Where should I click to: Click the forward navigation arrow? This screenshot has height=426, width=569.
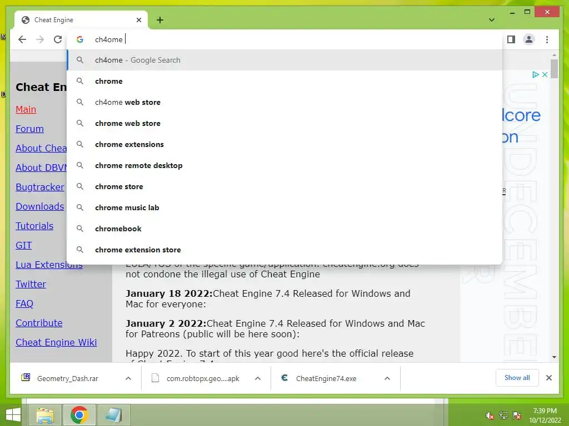tap(40, 39)
